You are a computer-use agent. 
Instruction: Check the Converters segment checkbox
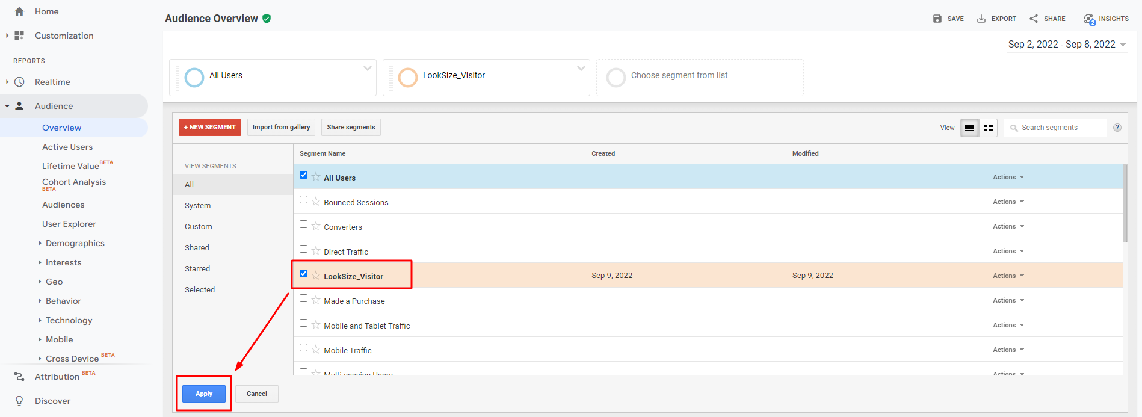point(303,224)
